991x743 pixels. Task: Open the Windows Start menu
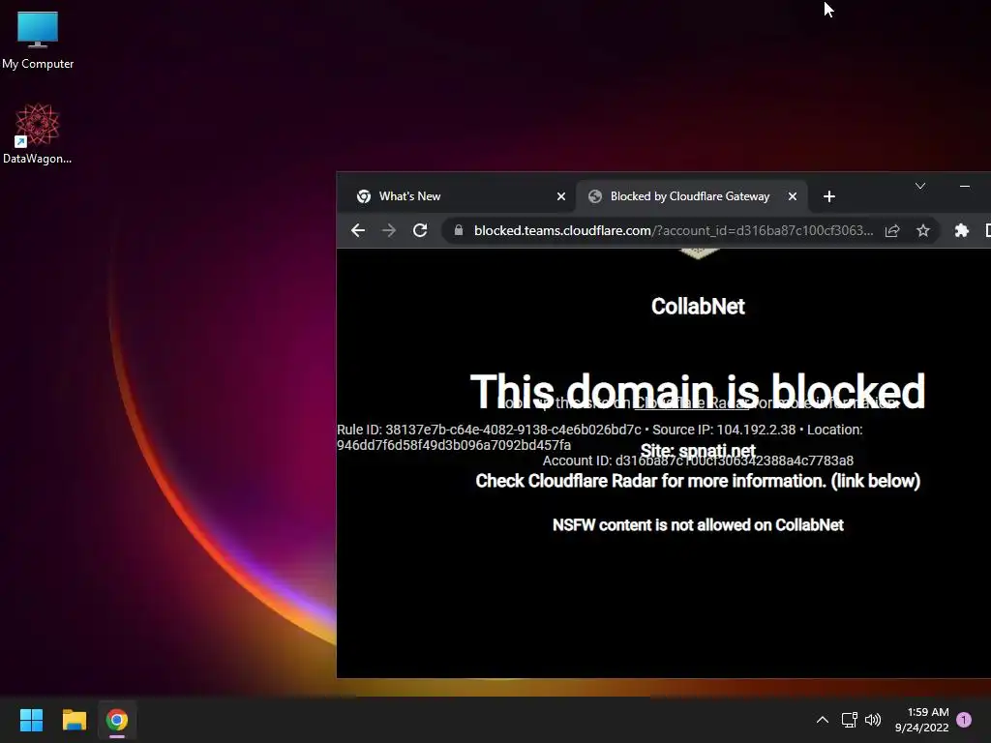pyautogui.click(x=31, y=720)
